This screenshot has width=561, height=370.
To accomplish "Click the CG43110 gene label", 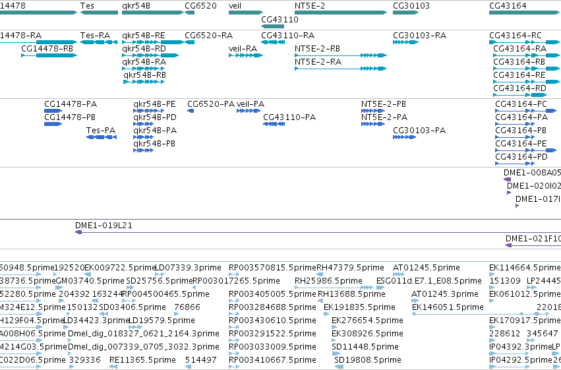I will pos(280,19).
